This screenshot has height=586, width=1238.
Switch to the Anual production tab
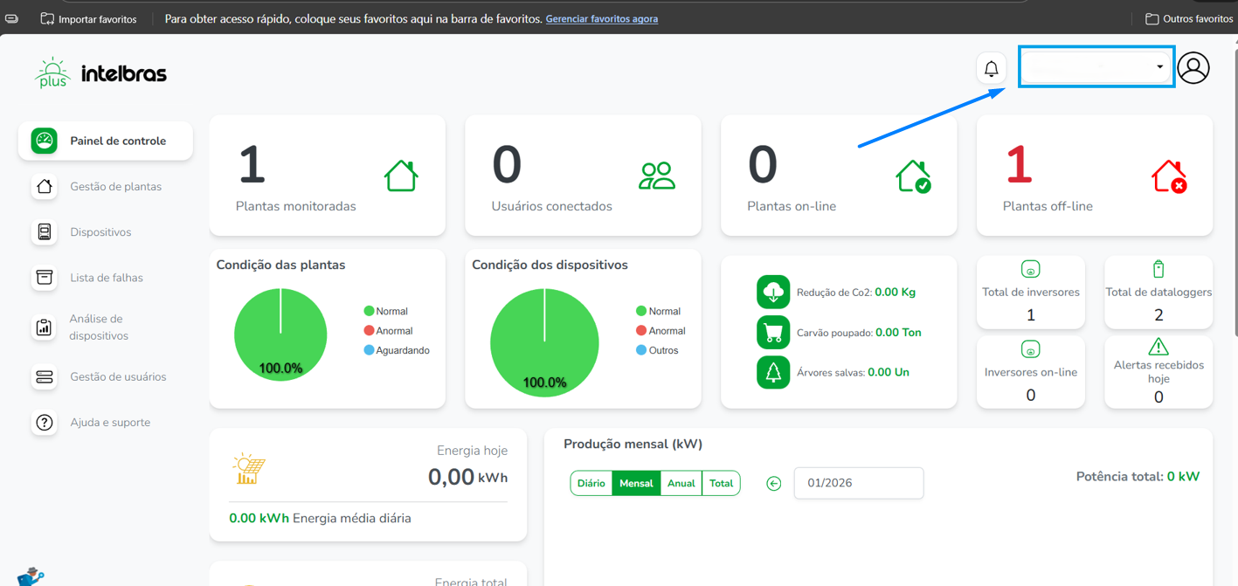(681, 484)
